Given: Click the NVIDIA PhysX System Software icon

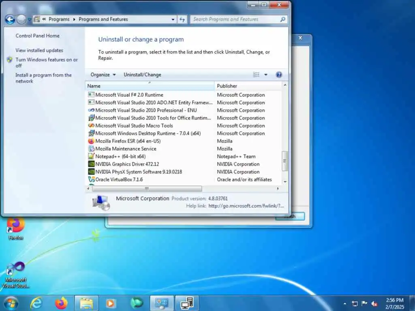Looking at the screenshot, I should [x=91, y=172].
